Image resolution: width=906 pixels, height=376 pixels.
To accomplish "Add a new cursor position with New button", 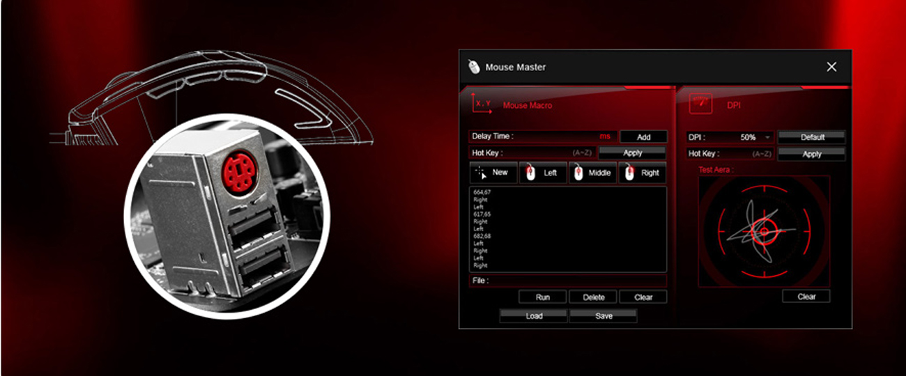I will pyautogui.click(x=493, y=173).
